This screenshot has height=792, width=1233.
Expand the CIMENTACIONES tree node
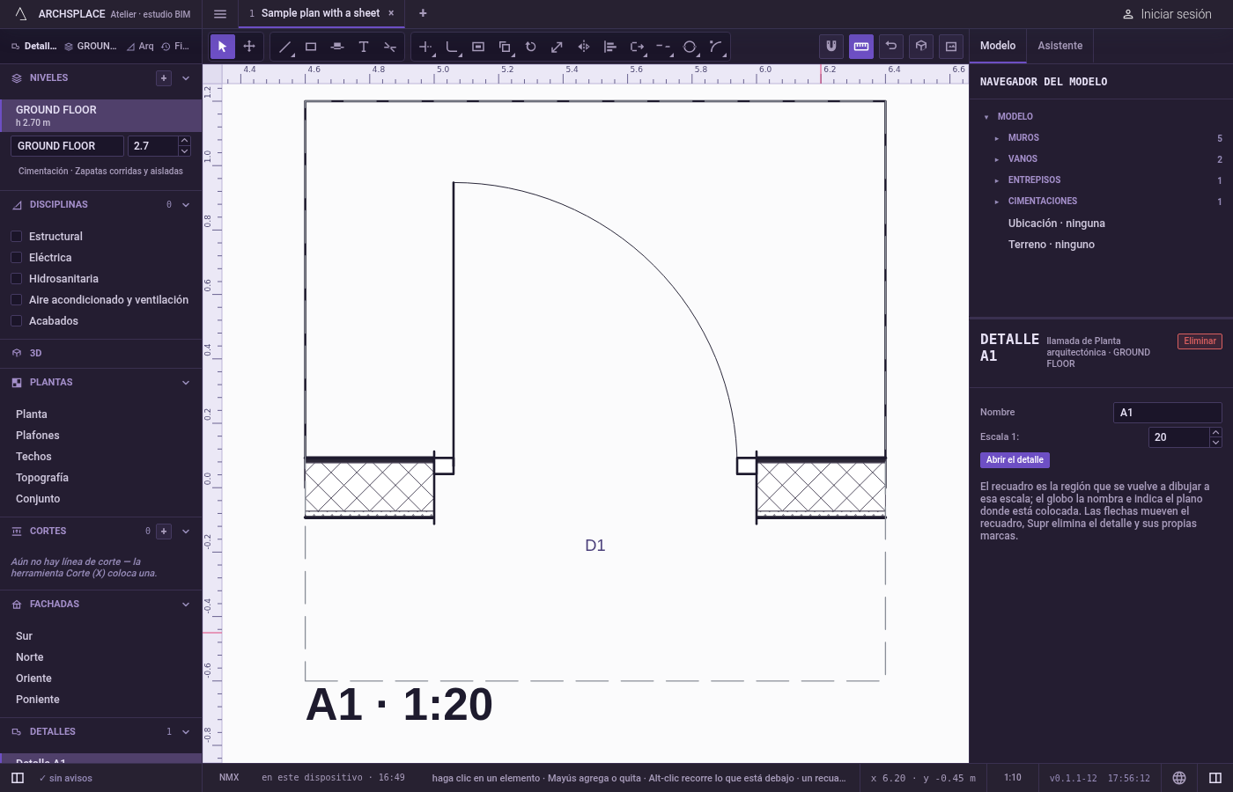pyautogui.click(x=997, y=202)
